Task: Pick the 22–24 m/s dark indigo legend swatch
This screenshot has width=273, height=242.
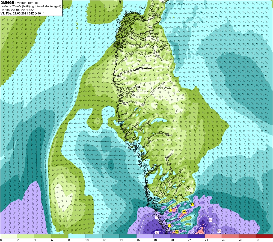Action: point(196,236)
